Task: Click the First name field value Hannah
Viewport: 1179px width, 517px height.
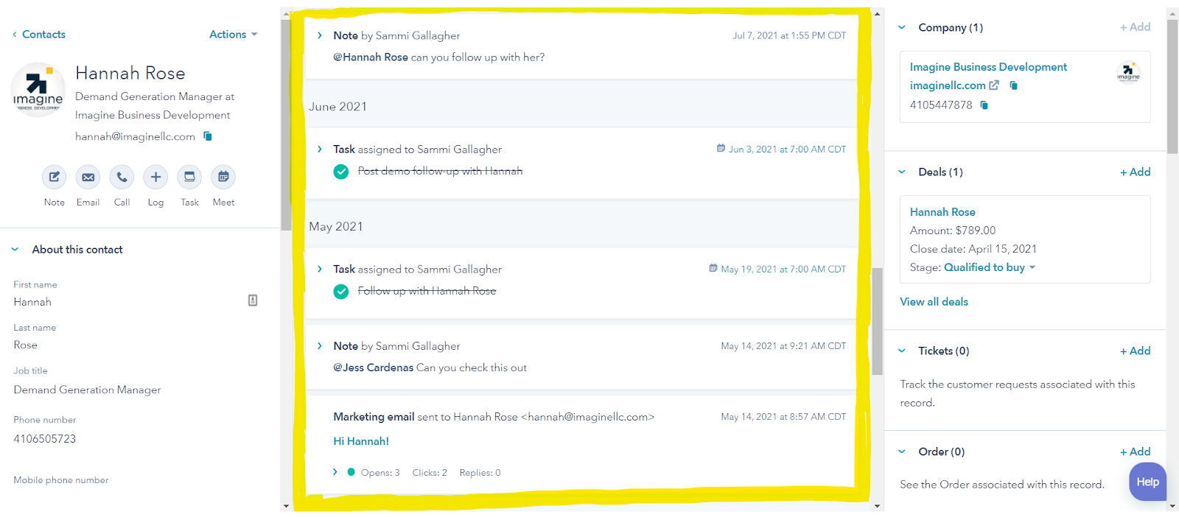Action: 32,302
